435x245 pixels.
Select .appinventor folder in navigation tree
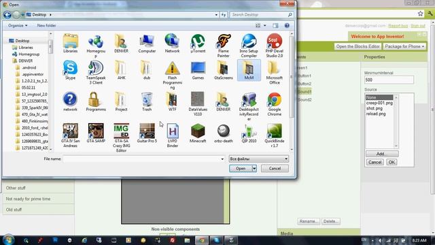click(33, 74)
